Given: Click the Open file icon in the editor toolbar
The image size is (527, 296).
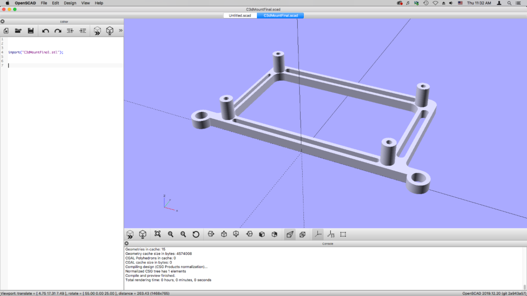Looking at the screenshot, I should coord(18,30).
